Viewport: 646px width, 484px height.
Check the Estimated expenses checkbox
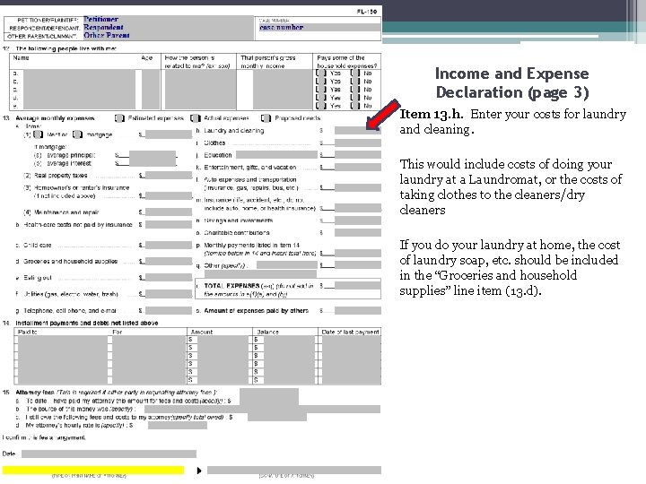119,118
